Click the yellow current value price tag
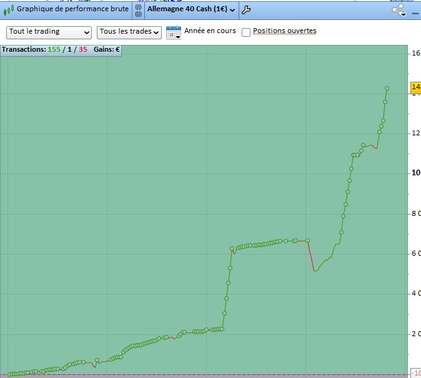 tap(416, 87)
